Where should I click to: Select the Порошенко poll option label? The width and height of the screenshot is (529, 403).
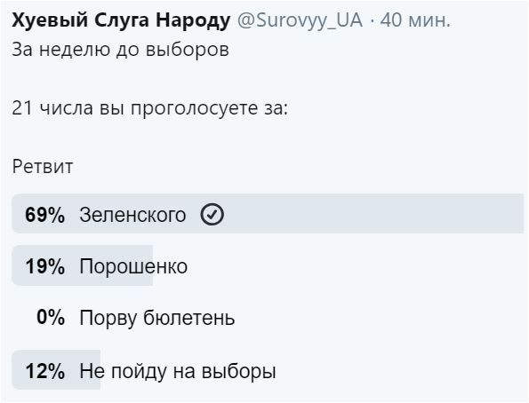(133, 266)
